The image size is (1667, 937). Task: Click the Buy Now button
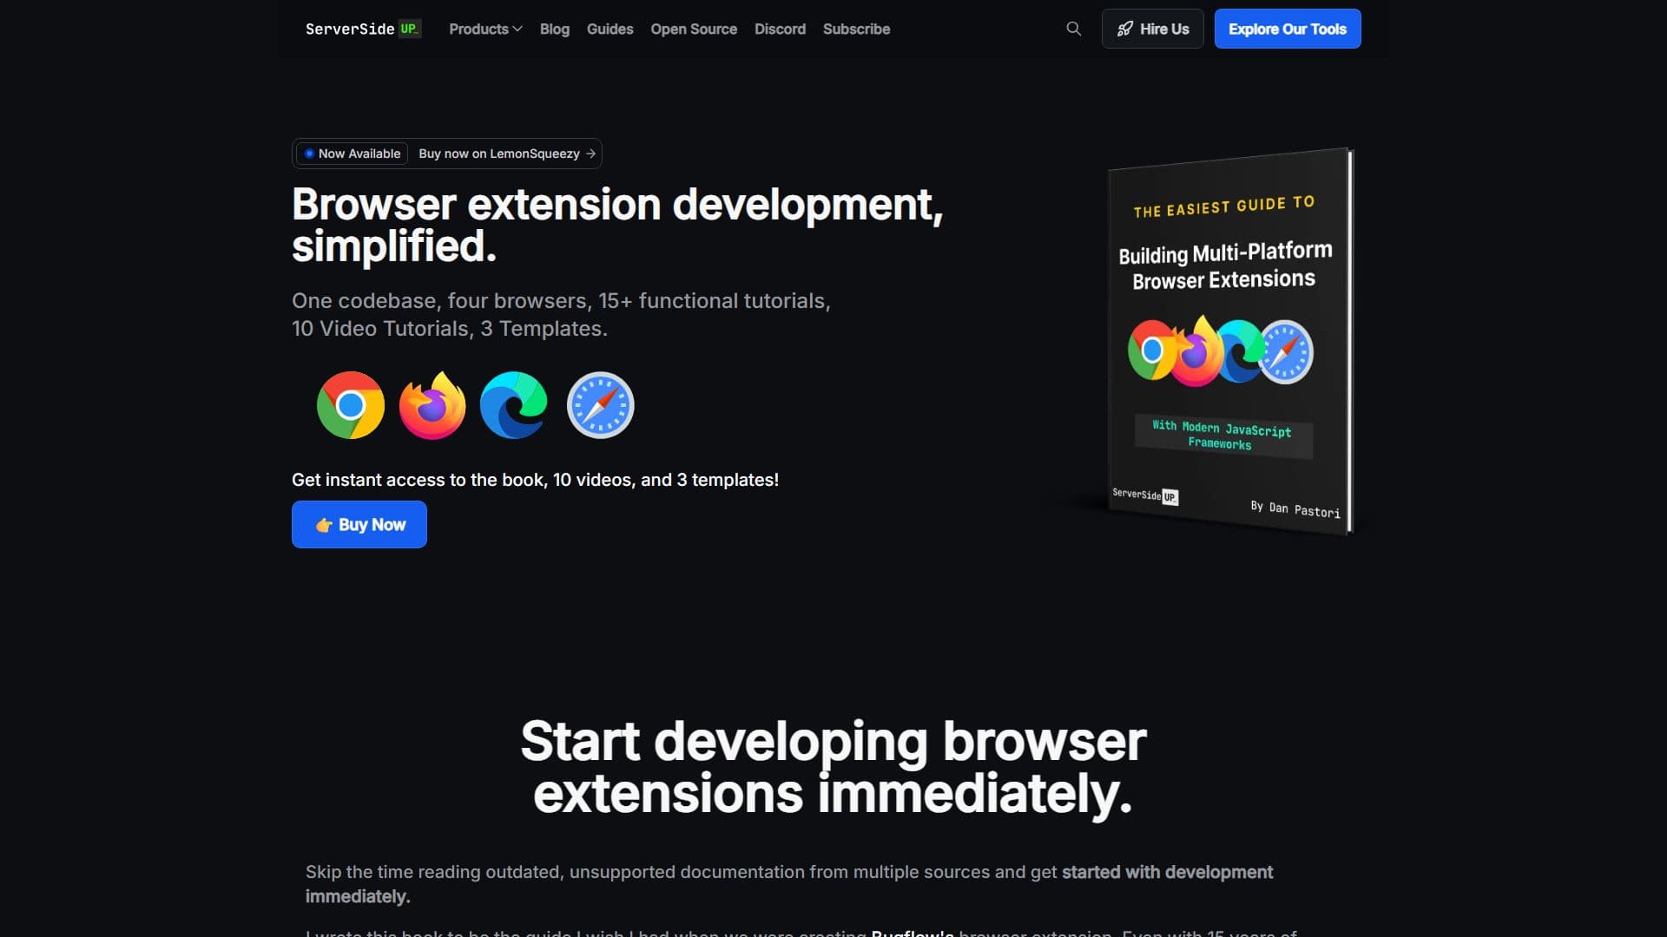click(x=359, y=524)
